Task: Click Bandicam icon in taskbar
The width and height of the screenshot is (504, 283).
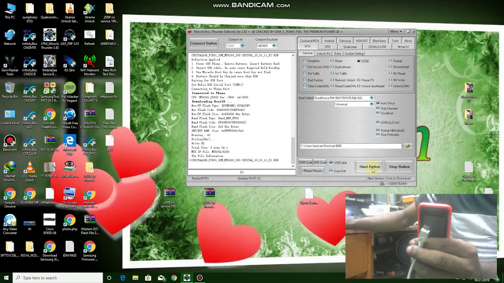Action: coord(200,278)
